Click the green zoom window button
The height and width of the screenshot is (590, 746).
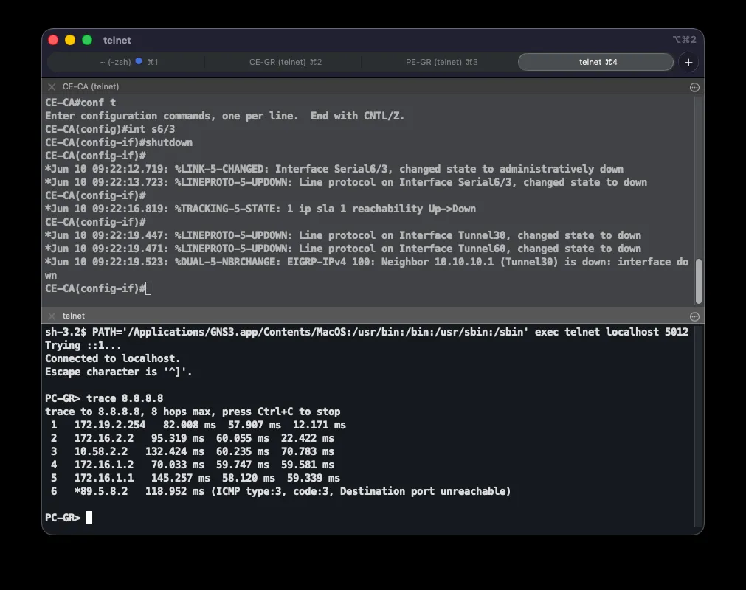(87, 40)
